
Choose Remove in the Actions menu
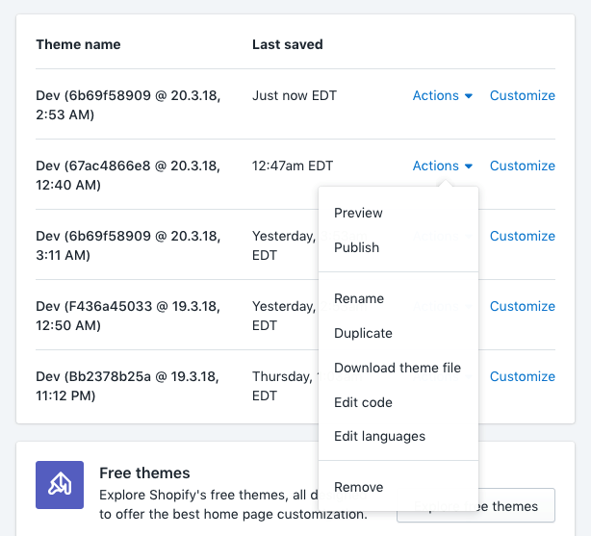coord(398,487)
